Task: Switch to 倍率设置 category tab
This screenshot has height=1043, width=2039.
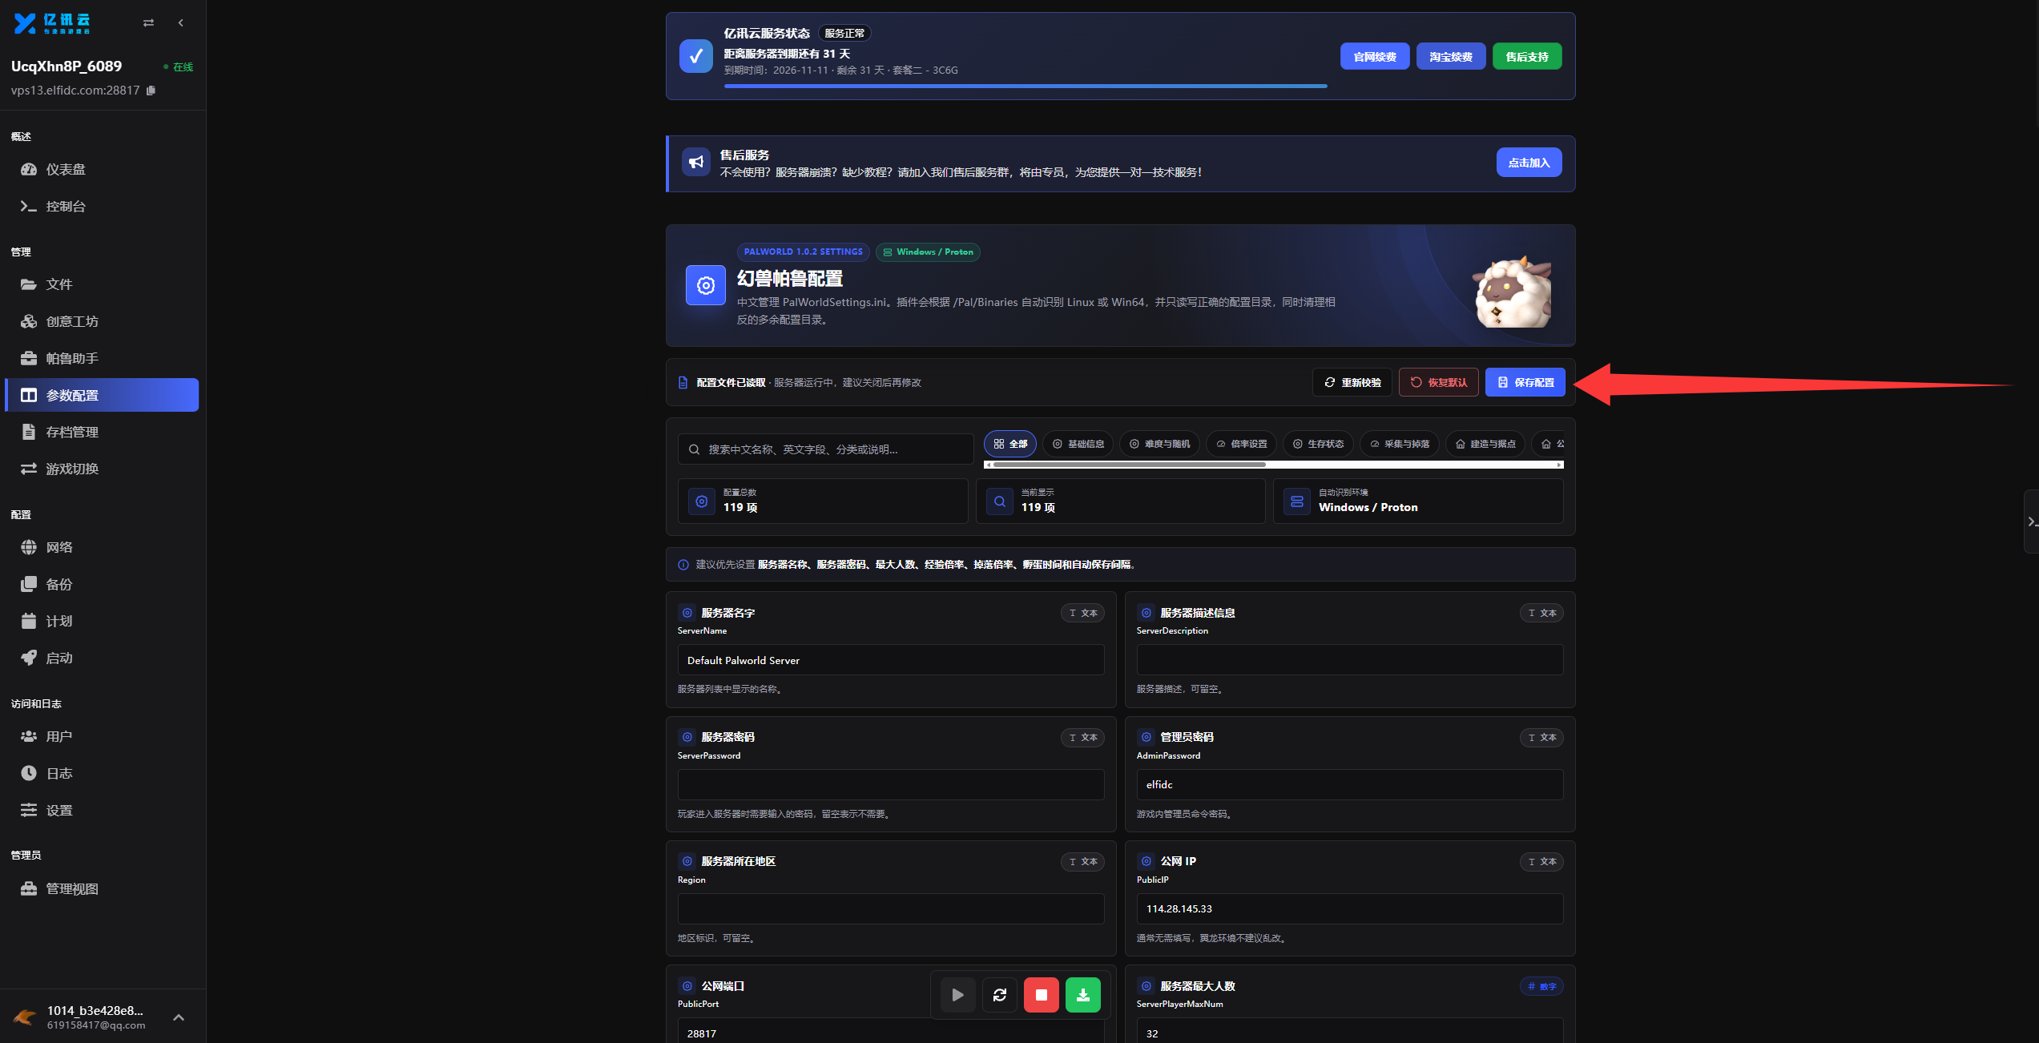Action: (x=1241, y=444)
